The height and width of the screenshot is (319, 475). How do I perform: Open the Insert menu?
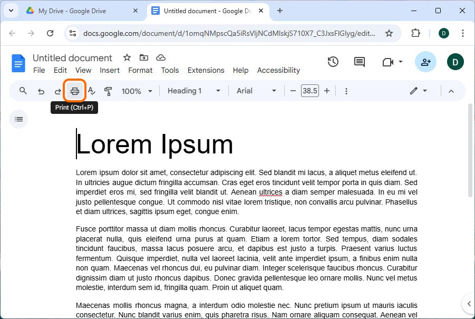(110, 70)
